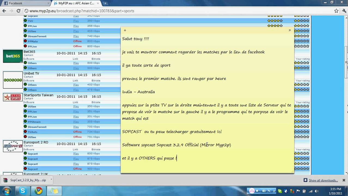This screenshot has width=348, height=196.
Task: Go back with Chrome's back arrow
Action: 4,11
